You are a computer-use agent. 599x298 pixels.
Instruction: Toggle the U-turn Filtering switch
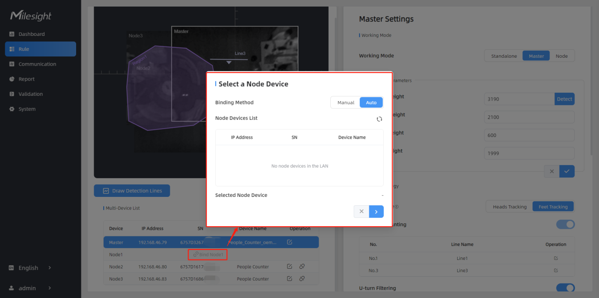pyautogui.click(x=565, y=288)
